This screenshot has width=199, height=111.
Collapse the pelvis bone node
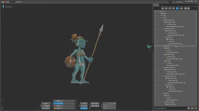[x=163, y=46]
